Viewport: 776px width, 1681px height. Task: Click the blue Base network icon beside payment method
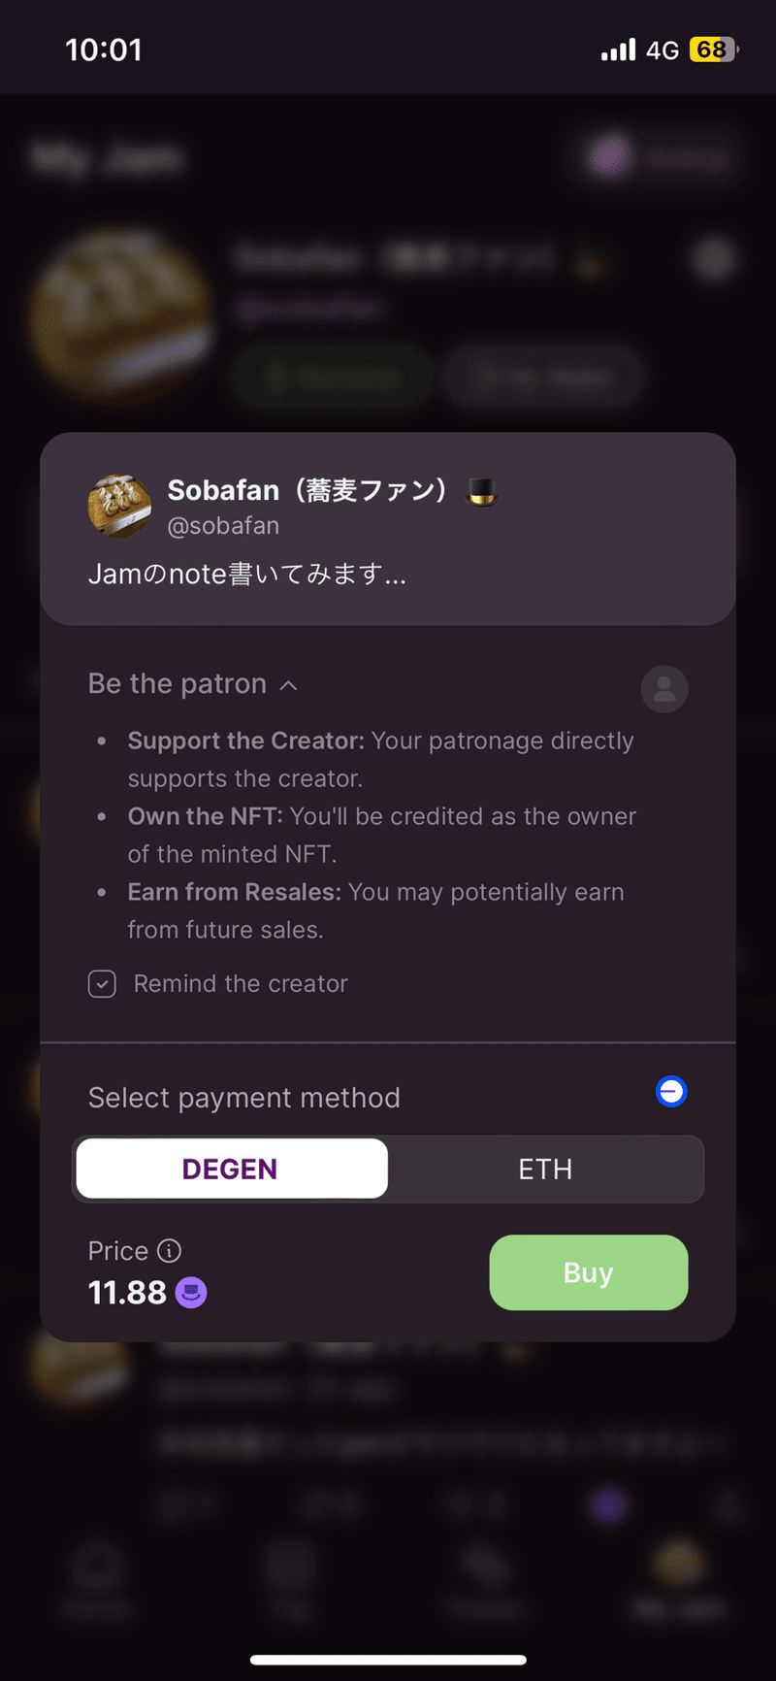[x=671, y=1092]
